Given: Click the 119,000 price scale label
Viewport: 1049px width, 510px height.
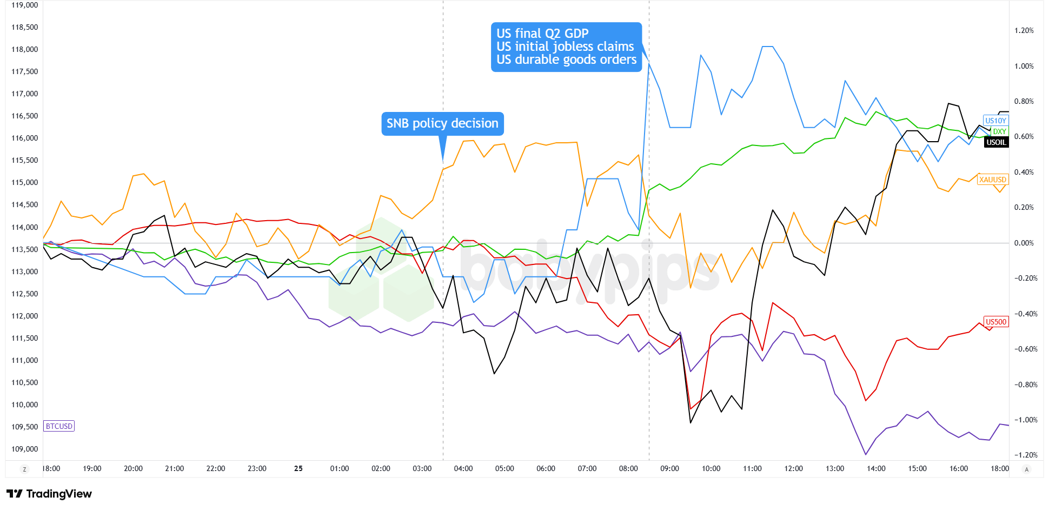Looking at the screenshot, I should [x=25, y=5].
